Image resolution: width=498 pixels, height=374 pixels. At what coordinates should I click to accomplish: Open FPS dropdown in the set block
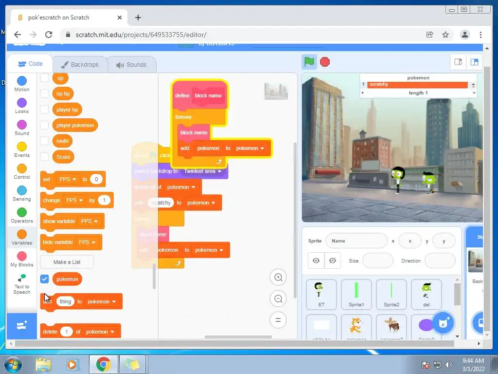tap(68, 179)
